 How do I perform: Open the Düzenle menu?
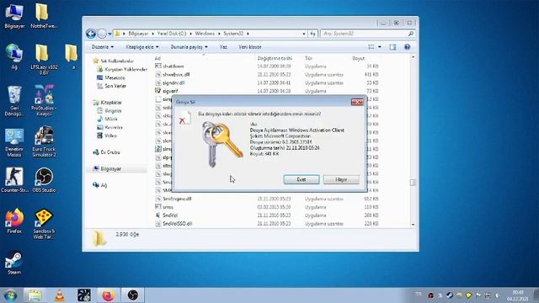click(102, 47)
